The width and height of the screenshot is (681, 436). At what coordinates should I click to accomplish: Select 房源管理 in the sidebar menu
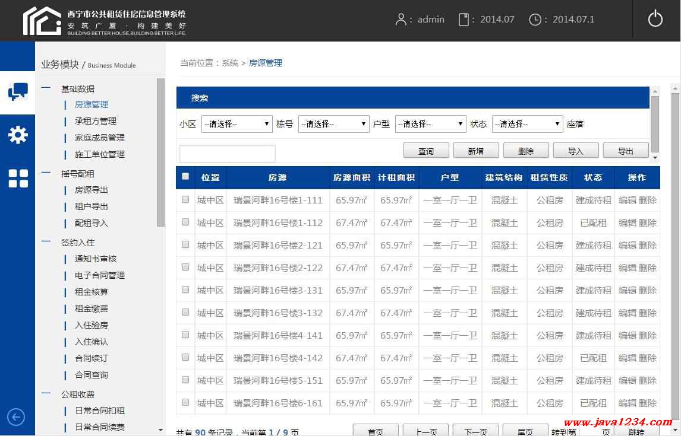(91, 104)
